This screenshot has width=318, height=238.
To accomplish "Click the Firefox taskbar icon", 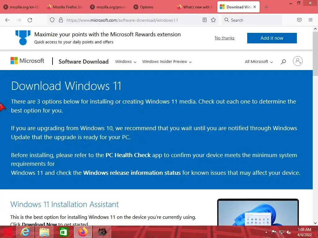I will (83, 232).
